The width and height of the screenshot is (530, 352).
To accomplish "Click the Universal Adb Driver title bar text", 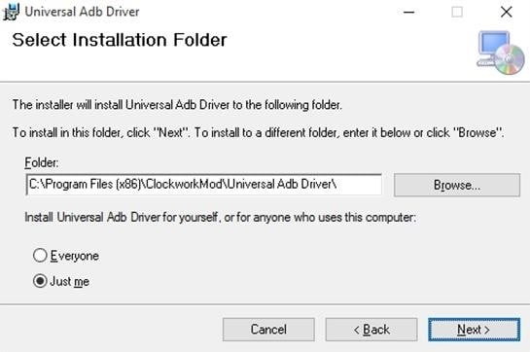I will pyautogui.click(x=82, y=12).
